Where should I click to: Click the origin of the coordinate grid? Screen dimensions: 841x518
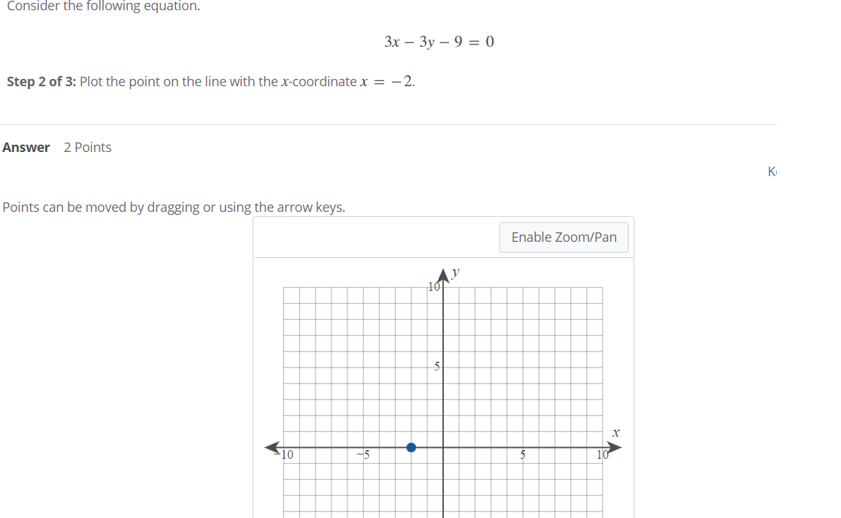[443, 447]
